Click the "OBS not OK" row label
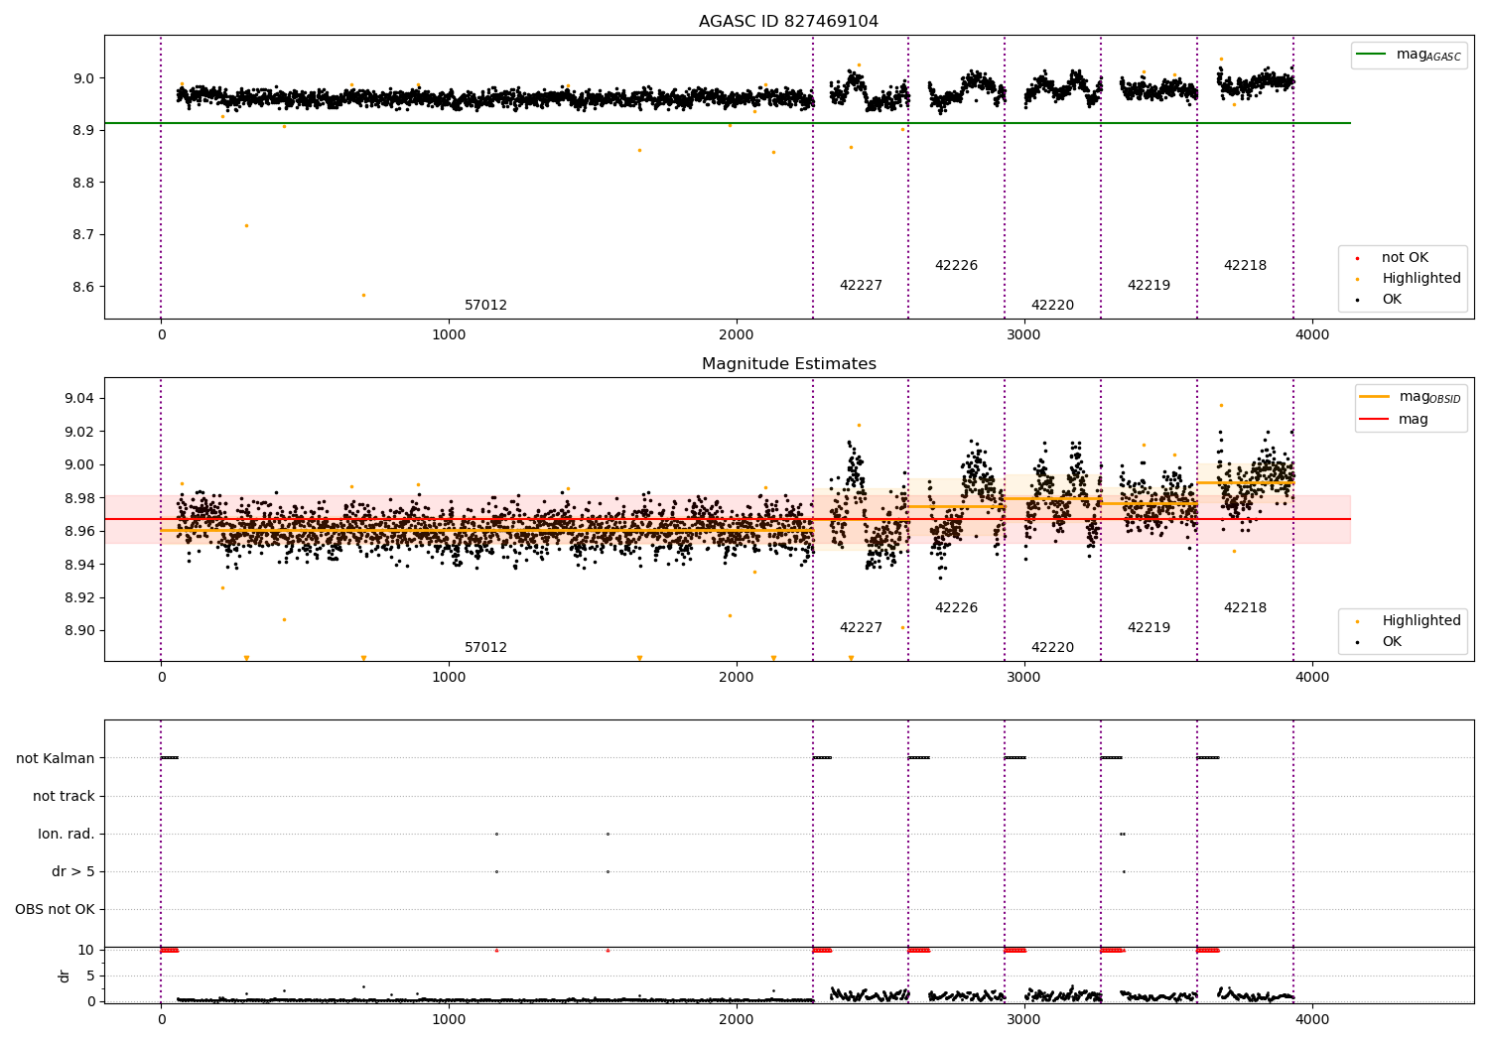The image size is (1489, 1042). (x=55, y=909)
